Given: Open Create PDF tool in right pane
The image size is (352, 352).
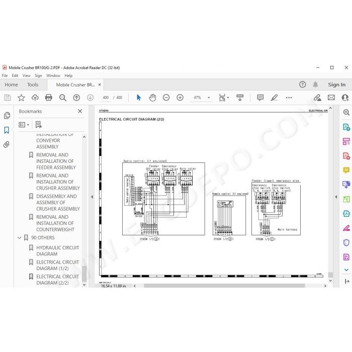Looking at the screenshot, I should (346, 156).
